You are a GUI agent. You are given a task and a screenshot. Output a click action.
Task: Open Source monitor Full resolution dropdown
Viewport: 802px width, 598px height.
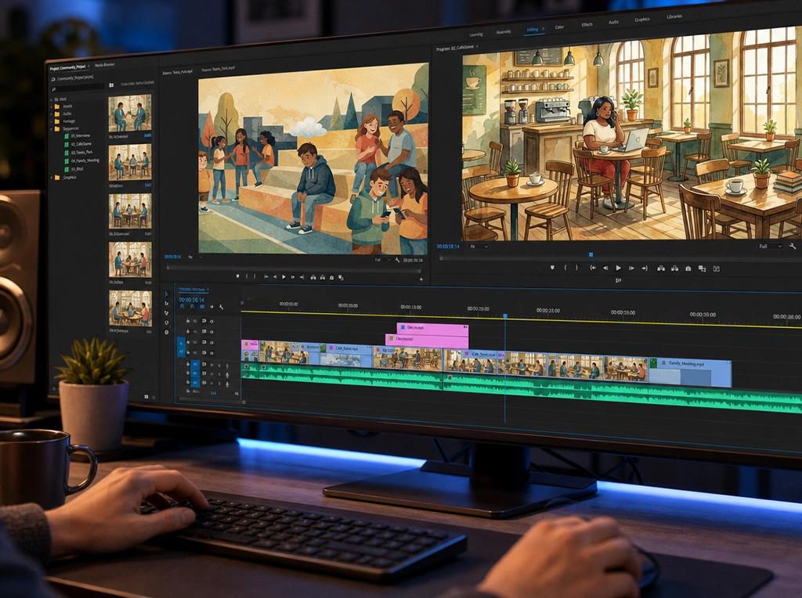pos(383,260)
